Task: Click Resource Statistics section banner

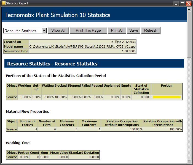Action: pos(94,64)
